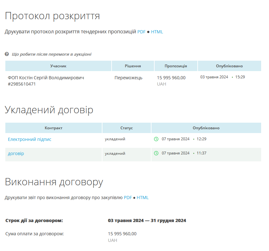Click the Виконання договору heading
The width and height of the screenshot is (269, 251).
54,182
